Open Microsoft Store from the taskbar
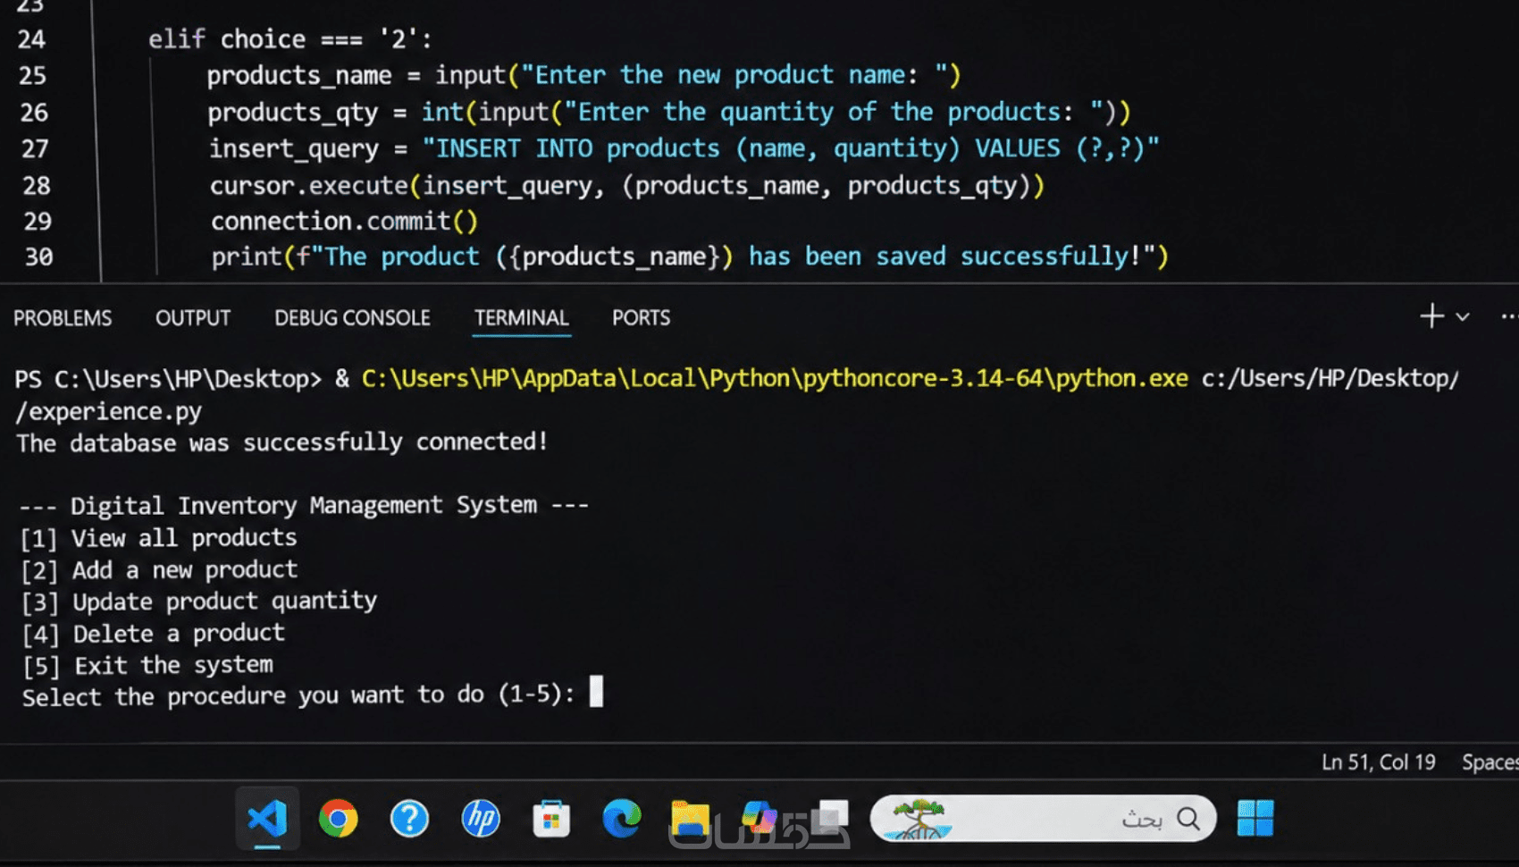This screenshot has height=867, width=1519. click(x=551, y=818)
